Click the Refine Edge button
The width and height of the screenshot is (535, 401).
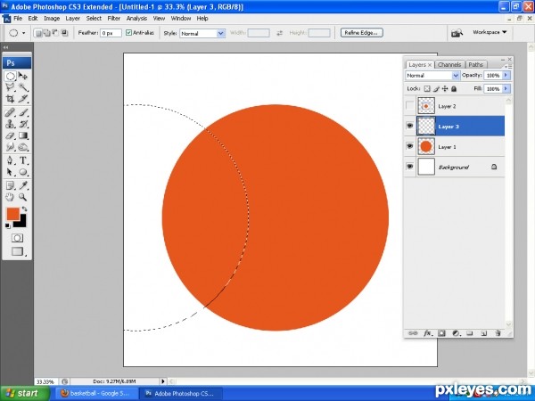pos(361,33)
